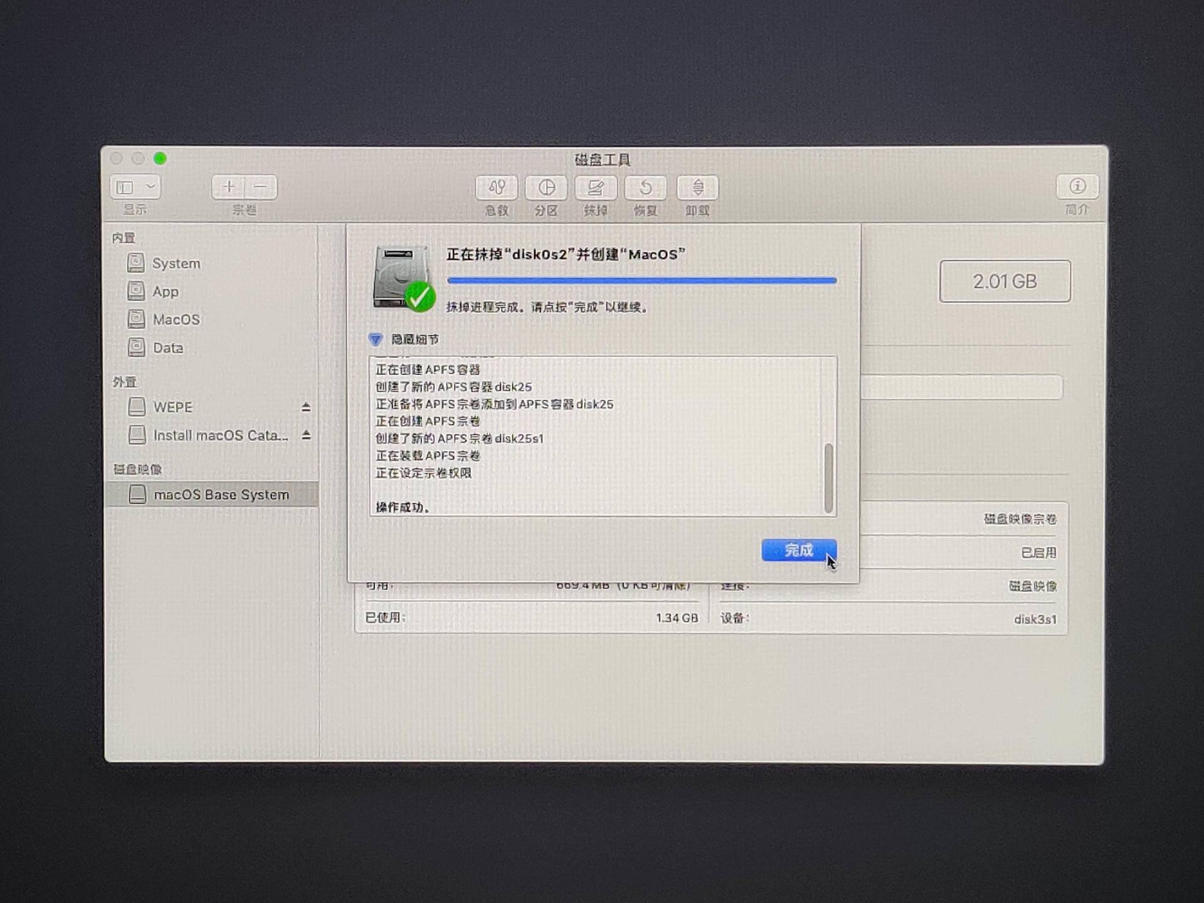This screenshot has height=903, width=1204.
Task: Open the Info (简介) icon
Action: [x=1077, y=186]
